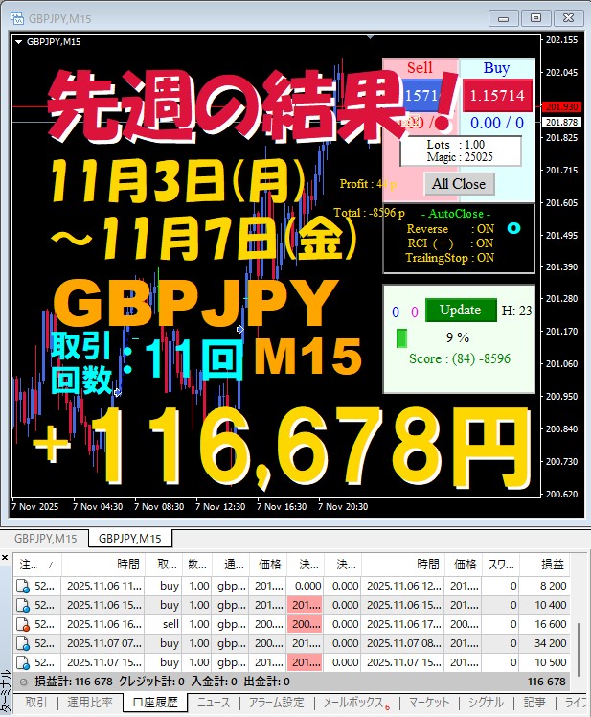591x717 pixels.
Task: Click the 損益計: 116 678 summary text
Action: 74,682
